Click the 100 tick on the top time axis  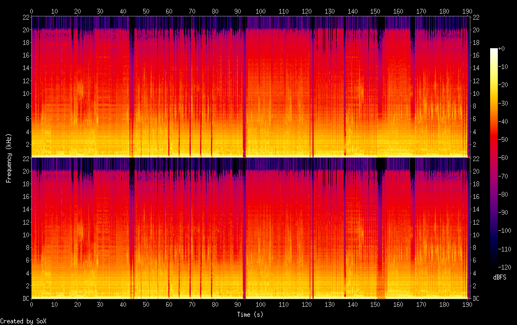tap(260, 11)
